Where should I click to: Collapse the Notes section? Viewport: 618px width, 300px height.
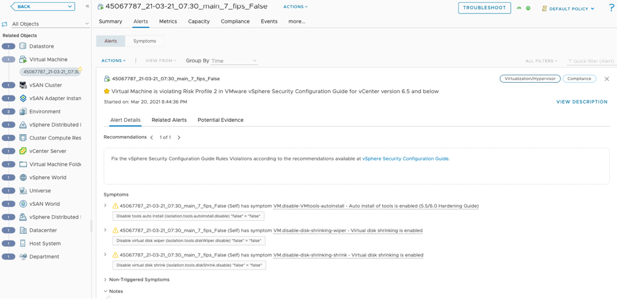(x=105, y=291)
